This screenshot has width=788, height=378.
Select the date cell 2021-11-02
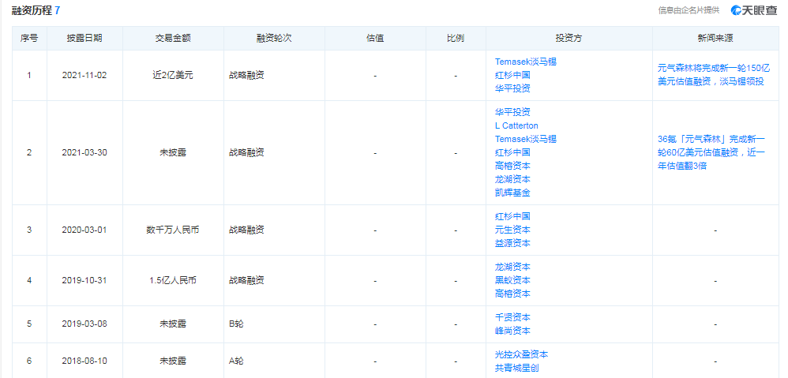[84, 75]
